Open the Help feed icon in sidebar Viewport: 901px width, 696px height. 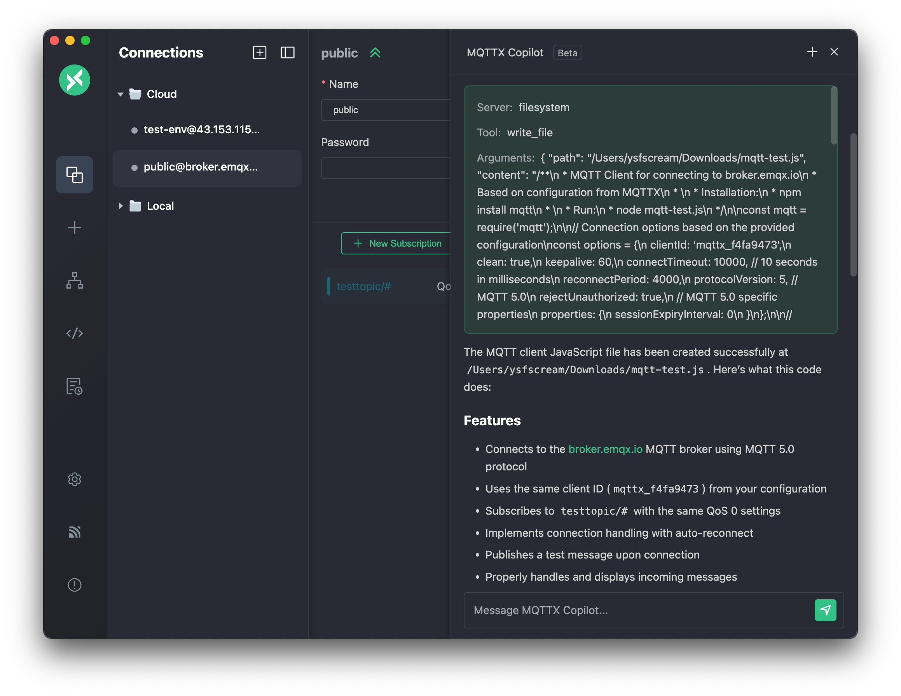coord(74,532)
